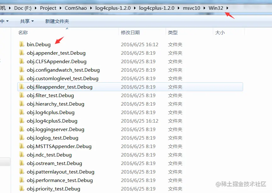Sort by 修改日期 column header
This screenshot has height=193, width=272.
130,32
